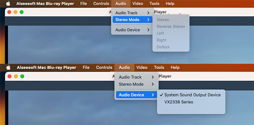Screen dimensions: 254x125
Task: Close the upper player window with red button
Action: 9,12
